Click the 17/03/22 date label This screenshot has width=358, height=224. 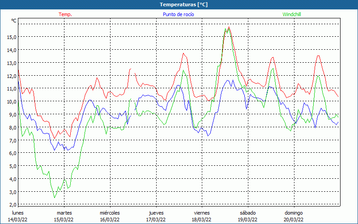click(x=156, y=220)
